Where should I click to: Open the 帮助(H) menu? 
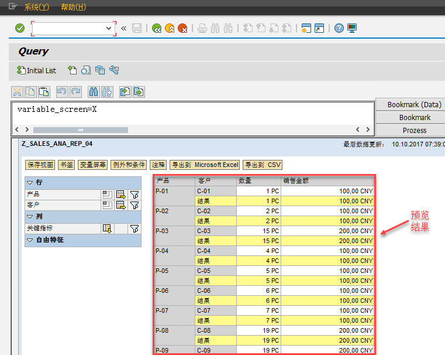coord(73,7)
